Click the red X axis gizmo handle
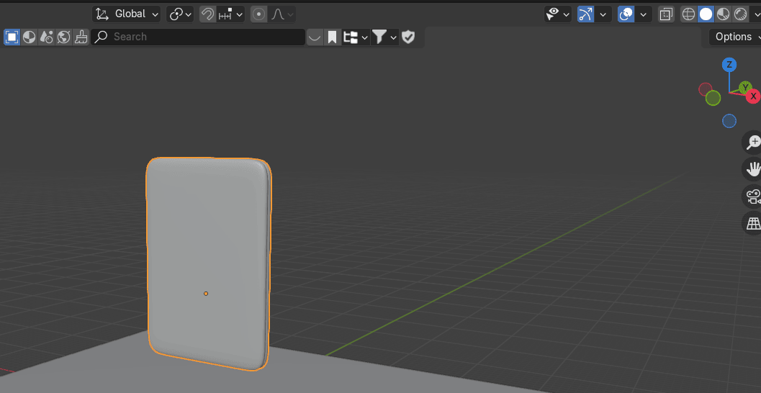 (753, 96)
